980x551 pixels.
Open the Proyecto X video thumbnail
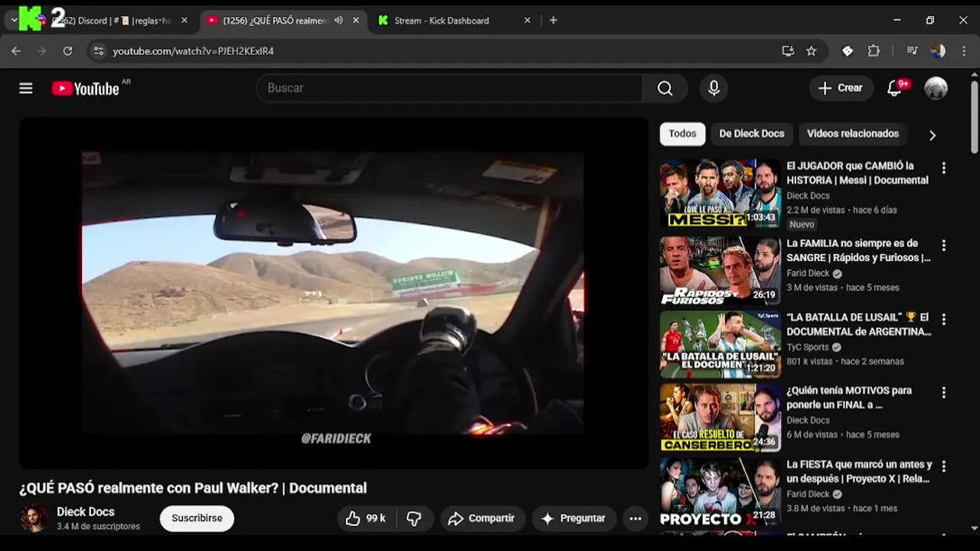click(x=720, y=491)
